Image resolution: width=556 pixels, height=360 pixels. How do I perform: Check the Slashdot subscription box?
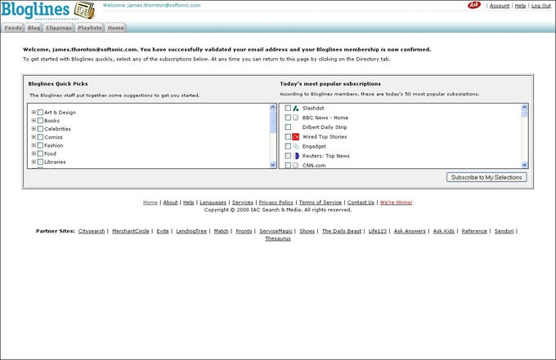point(288,108)
